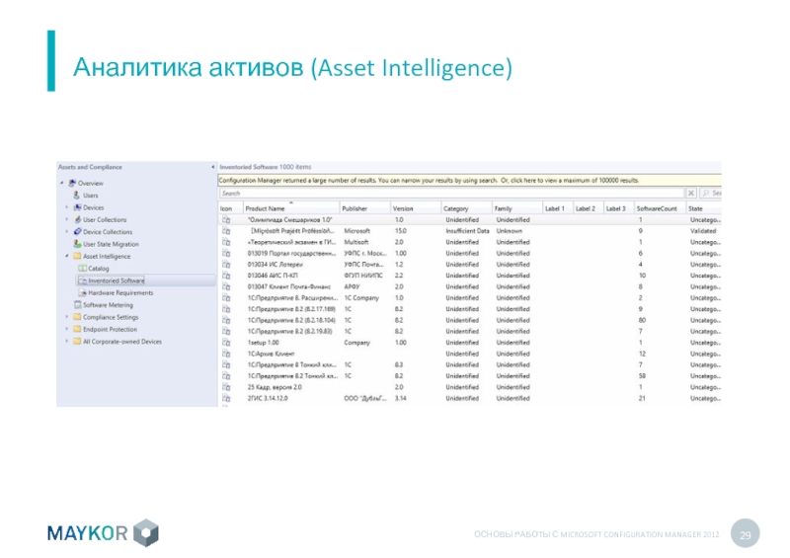Sort by the Version column header
Screen dimensions: 790x558
click(416, 208)
